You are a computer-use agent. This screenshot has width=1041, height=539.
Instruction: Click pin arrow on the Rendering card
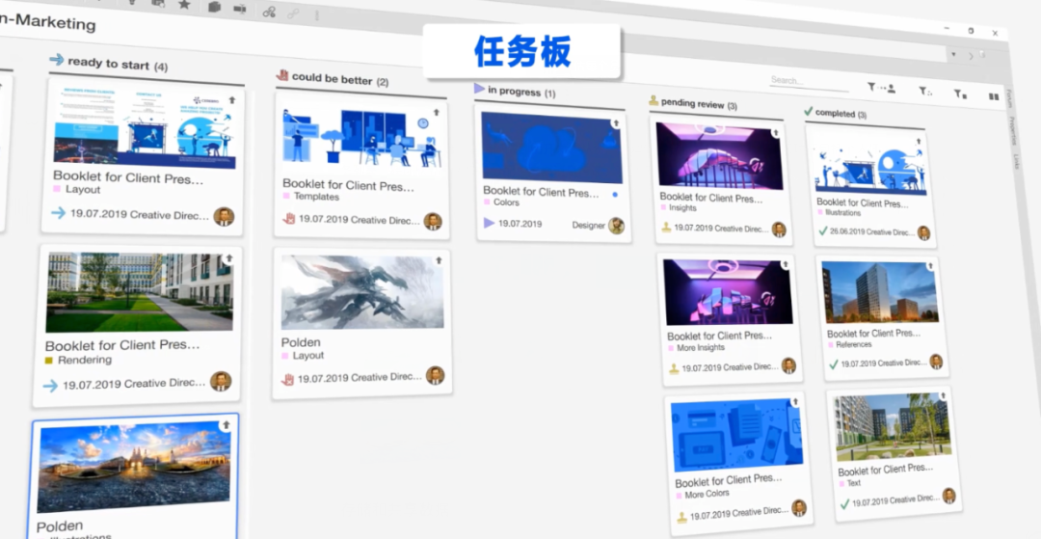click(x=229, y=258)
